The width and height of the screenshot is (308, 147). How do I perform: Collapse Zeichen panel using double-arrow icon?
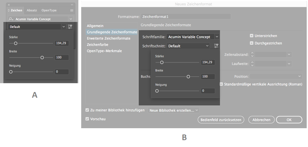pos(72,5)
